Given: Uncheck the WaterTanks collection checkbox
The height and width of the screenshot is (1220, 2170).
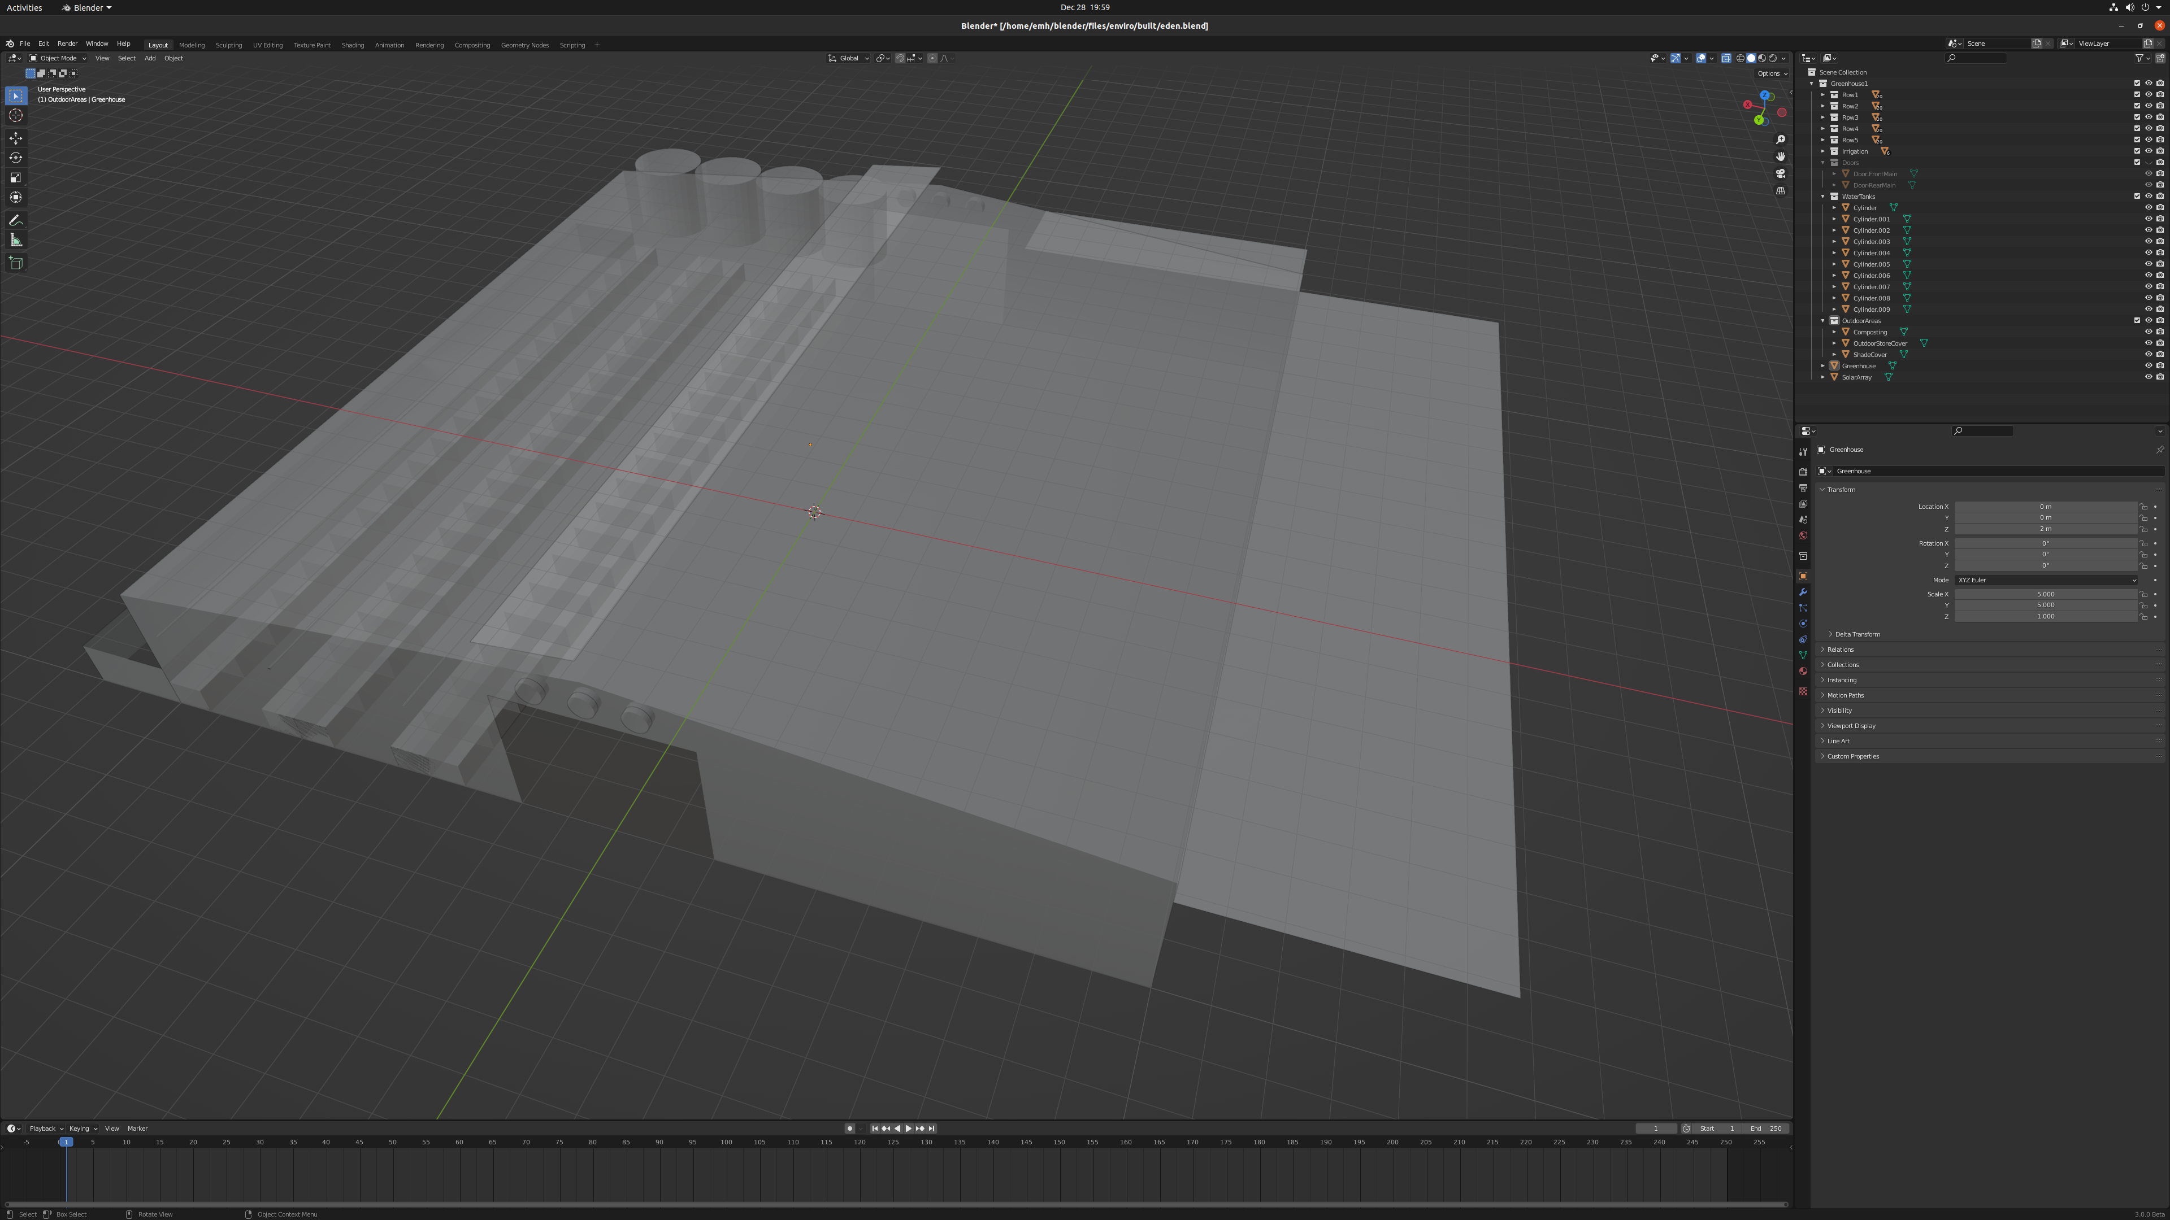Looking at the screenshot, I should (2136, 196).
